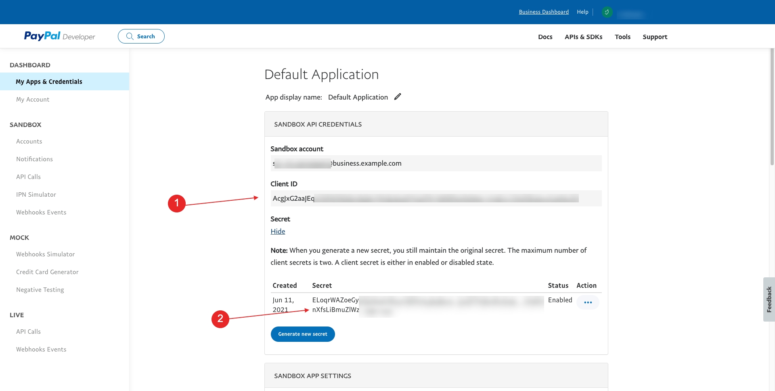The width and height of the screenshot is (775, 391).
Task: Hide the client secret
Action: 278,231
